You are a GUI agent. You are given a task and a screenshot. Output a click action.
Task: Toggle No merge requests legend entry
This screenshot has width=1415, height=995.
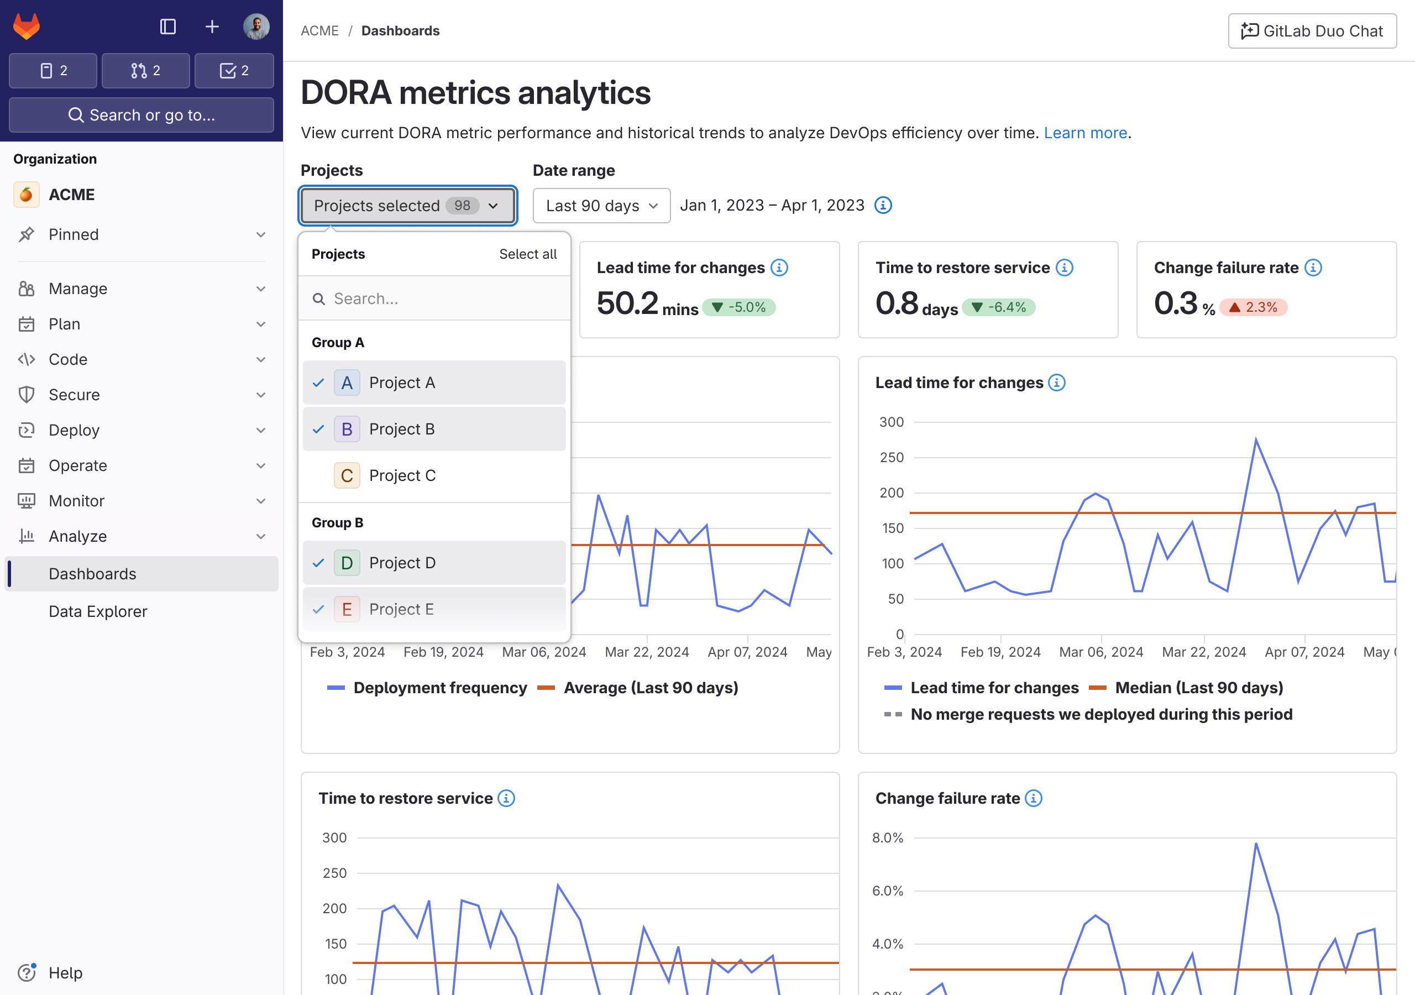1088,715
